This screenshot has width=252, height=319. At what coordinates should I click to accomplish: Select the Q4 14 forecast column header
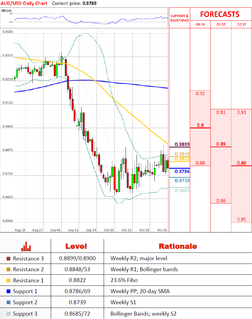pyautogui.click(x=200, y=24)
